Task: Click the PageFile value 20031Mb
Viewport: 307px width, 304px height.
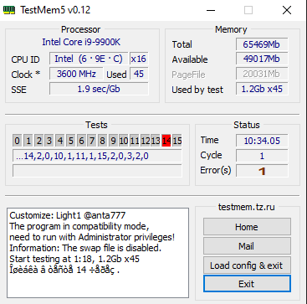Action: click(262, 74)
